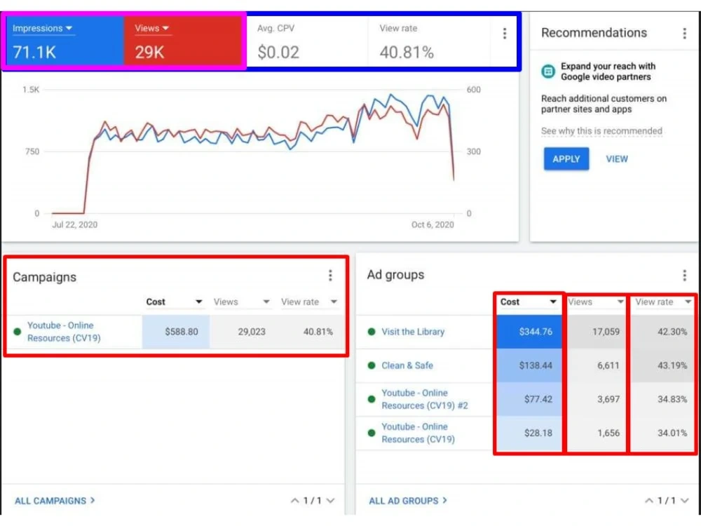Open ALL AD GROUPS link
Screen dimensions: 701x526
pyautogui.click(x=408, y=501)
